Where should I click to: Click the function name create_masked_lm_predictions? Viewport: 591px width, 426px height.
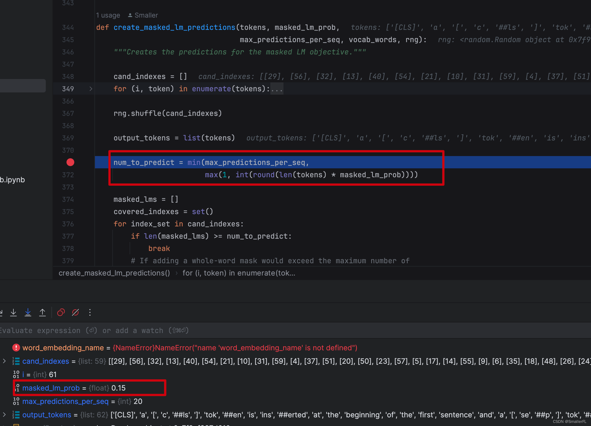174,27
